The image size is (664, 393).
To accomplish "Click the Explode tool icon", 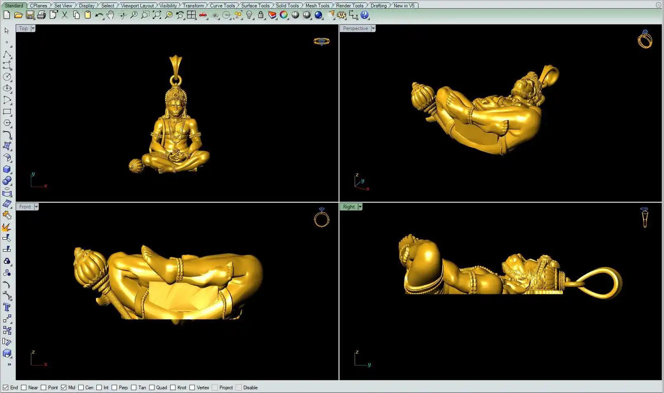I will (7, 227).
